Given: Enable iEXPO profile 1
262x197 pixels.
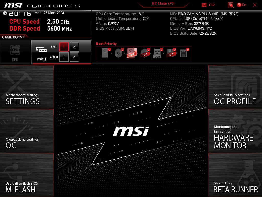Looking at the screenshot, I should point(64,57).
